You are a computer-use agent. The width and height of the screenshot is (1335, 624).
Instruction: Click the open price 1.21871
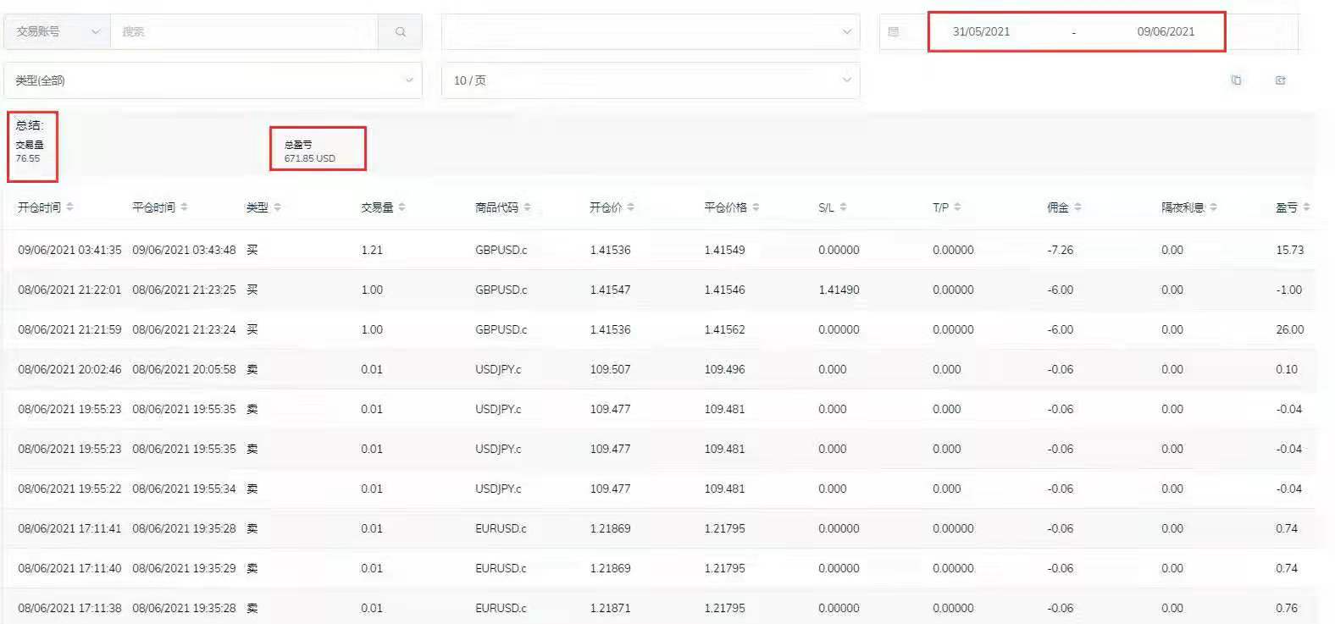point(611,609)
